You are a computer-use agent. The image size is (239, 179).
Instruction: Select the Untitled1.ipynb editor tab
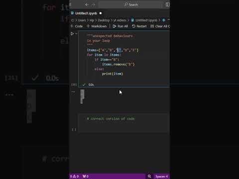pos(86,13)
